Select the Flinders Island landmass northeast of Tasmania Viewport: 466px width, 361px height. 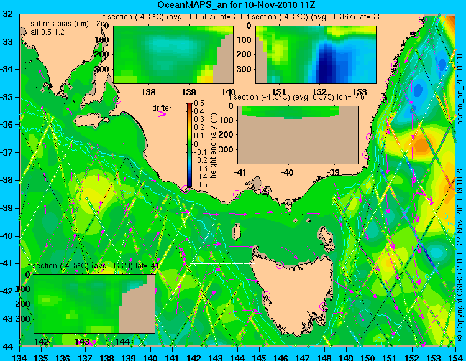(x=326, y=237)
